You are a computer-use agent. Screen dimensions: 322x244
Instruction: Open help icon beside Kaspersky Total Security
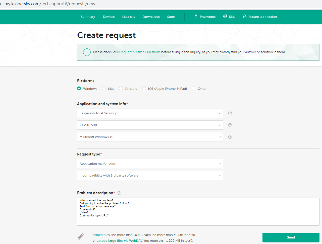[230, 113]
